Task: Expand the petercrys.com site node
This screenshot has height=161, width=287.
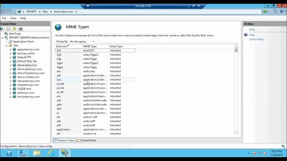Action: click(10, 93)
